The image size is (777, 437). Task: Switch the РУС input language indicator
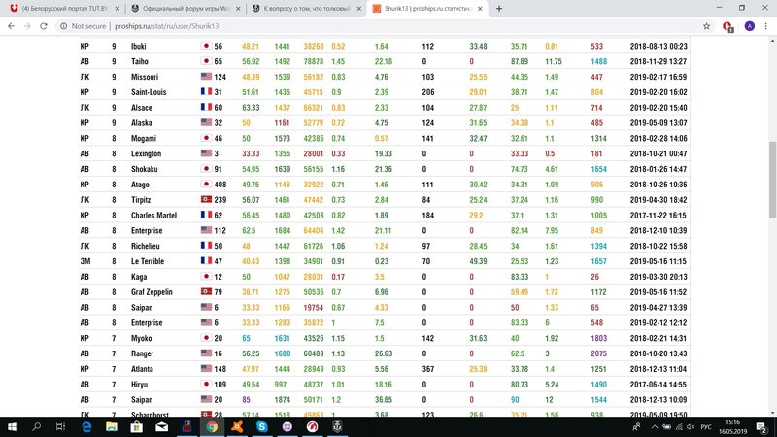pyautogui.click(x=706, y=426)
